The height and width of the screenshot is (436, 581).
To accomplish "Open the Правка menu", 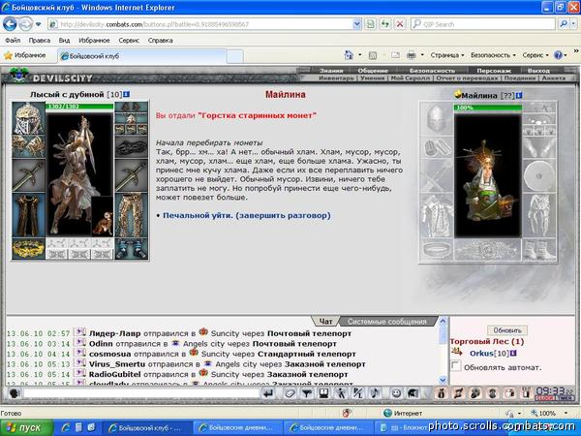I will pyautogui.click(x=40, y=41).
